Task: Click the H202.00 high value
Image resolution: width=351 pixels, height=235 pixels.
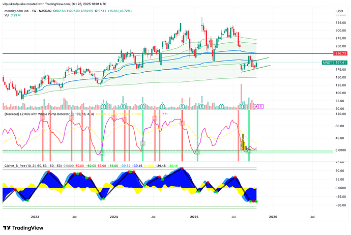Action: pos(74,11)
